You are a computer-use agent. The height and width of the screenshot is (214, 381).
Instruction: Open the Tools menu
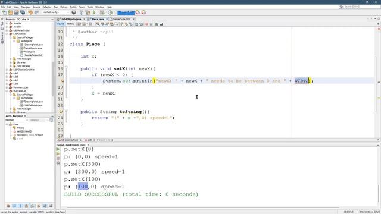pos(90,7)
